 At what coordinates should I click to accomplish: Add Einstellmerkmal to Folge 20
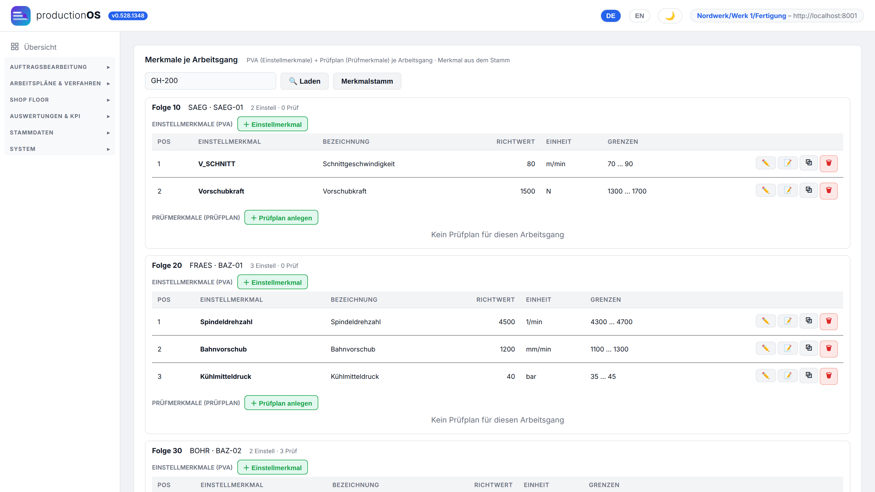272,282
